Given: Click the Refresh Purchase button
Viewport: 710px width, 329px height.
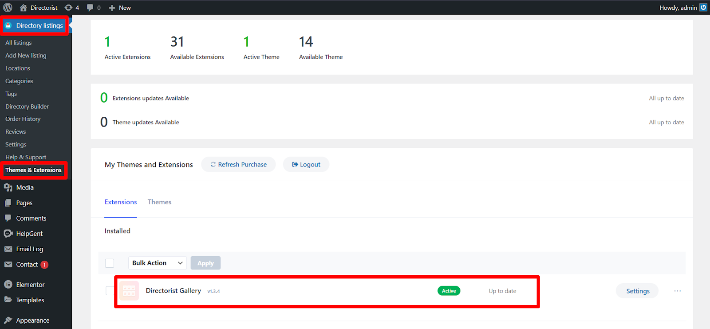Looking at the screenshot, I should pyautogui.click(x=238, y=164).
